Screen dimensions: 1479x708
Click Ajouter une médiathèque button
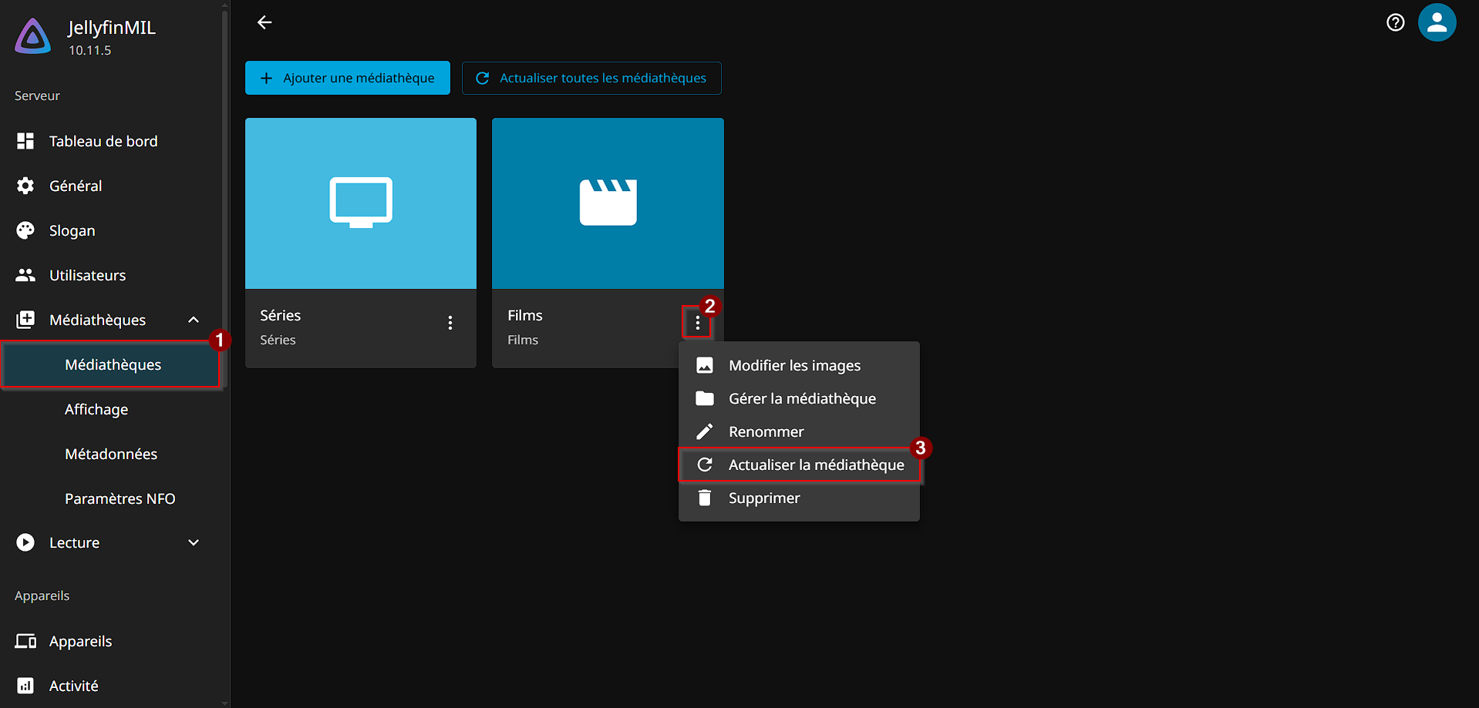tap(348, 78)
